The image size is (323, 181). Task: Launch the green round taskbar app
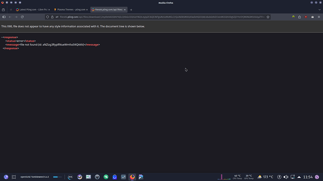point(106,177)
